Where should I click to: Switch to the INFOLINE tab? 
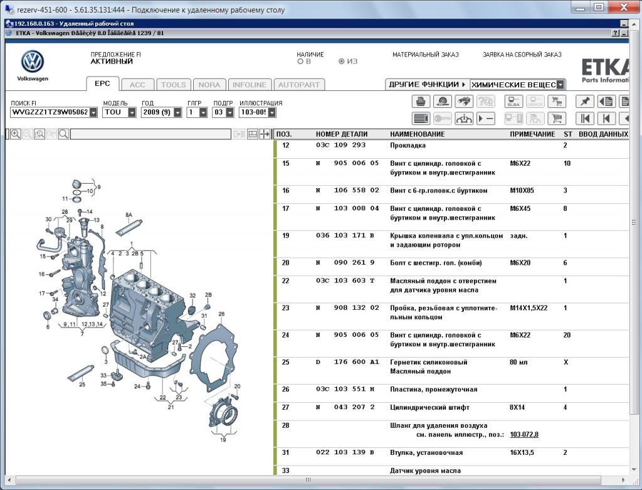250,85
